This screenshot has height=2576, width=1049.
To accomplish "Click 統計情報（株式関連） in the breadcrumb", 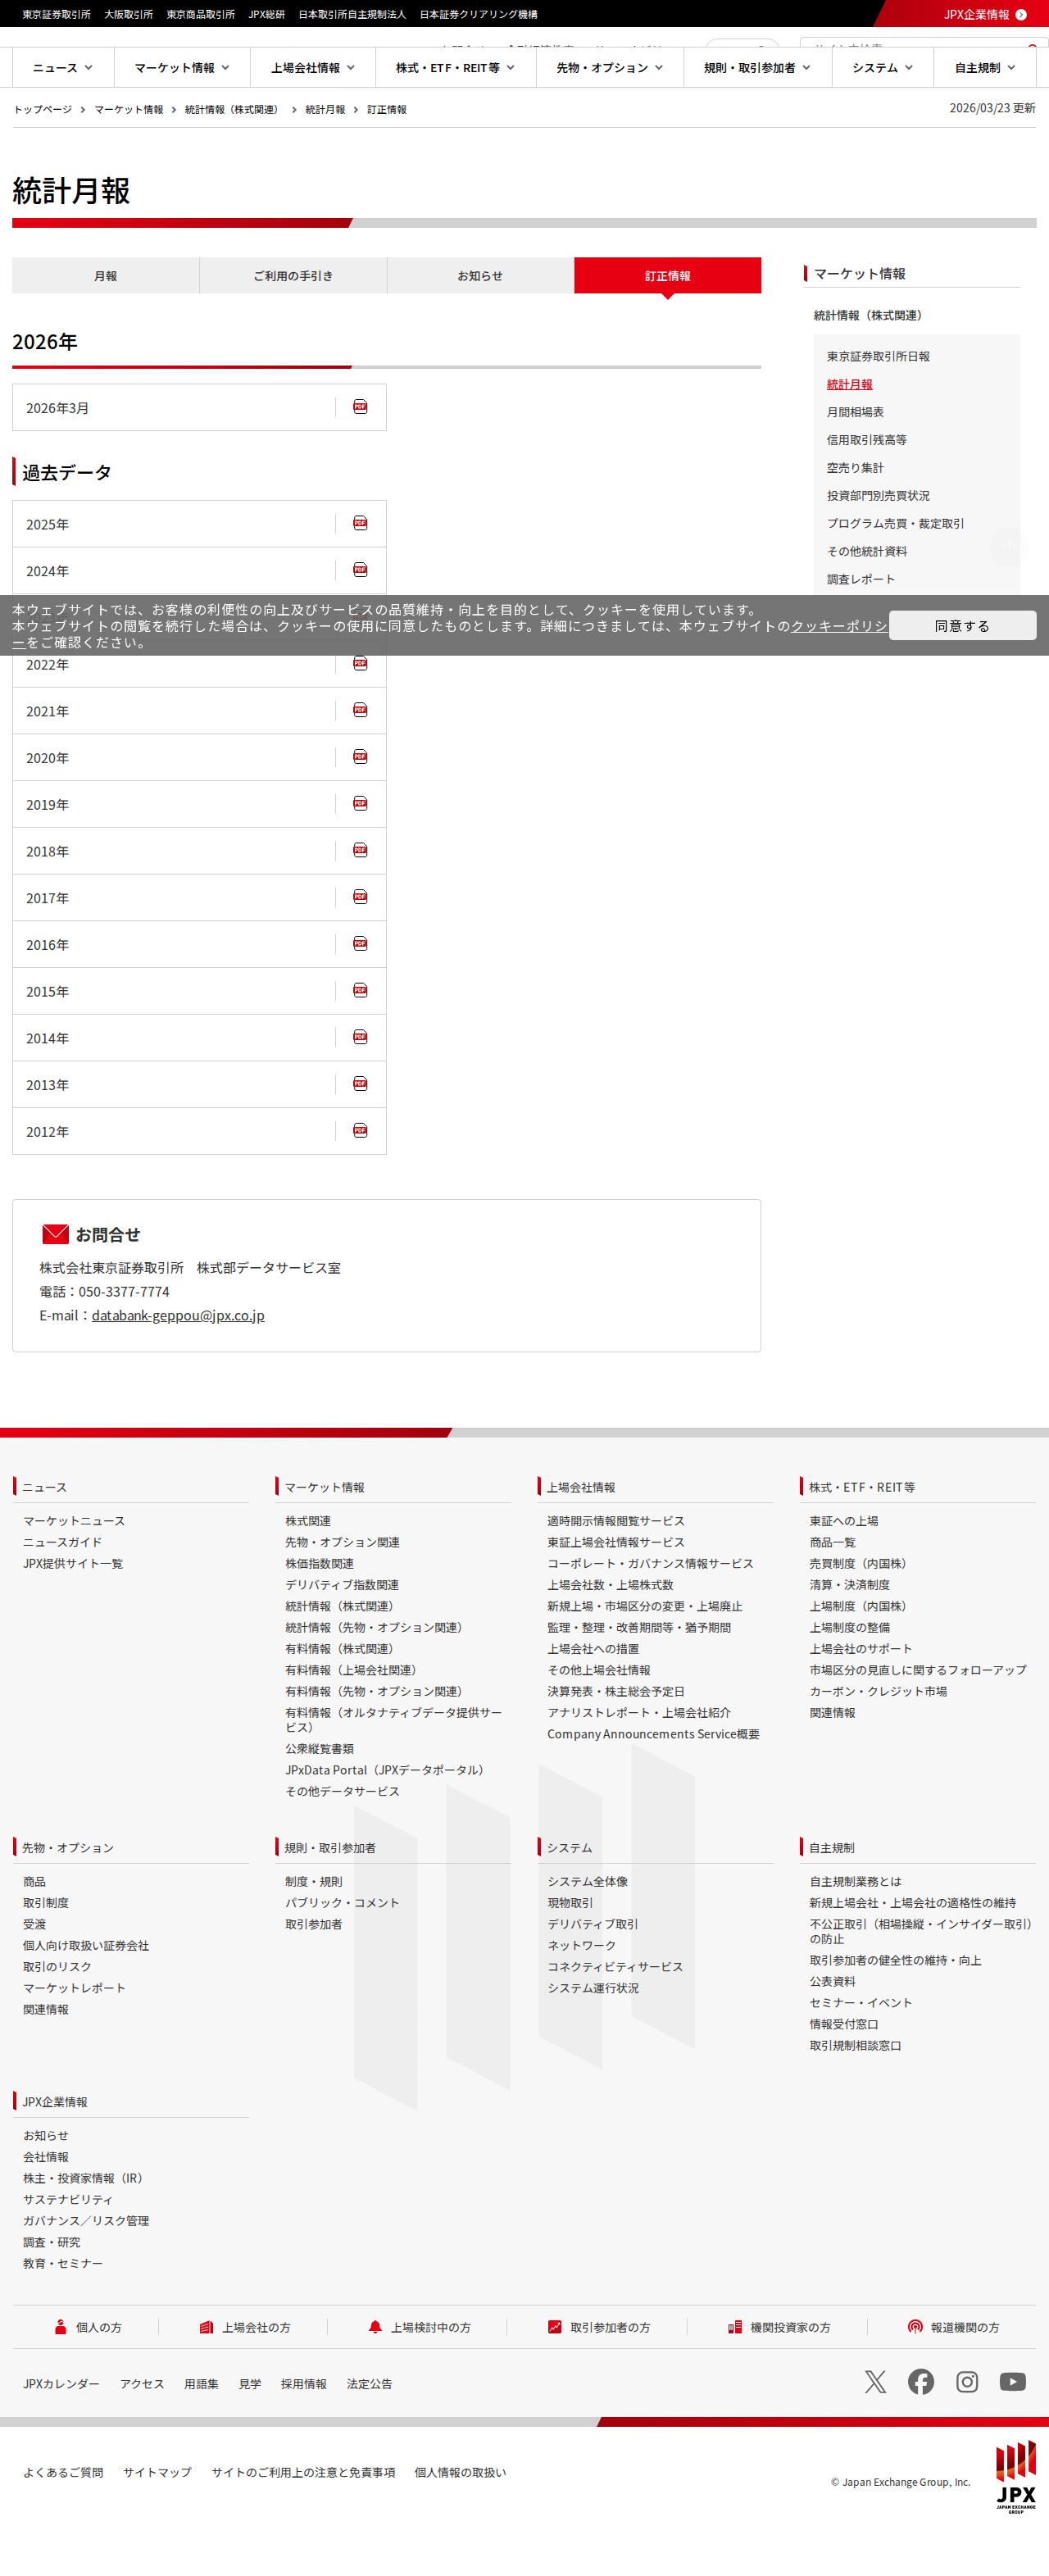I will pyautogui.click(x=234, y=109).
